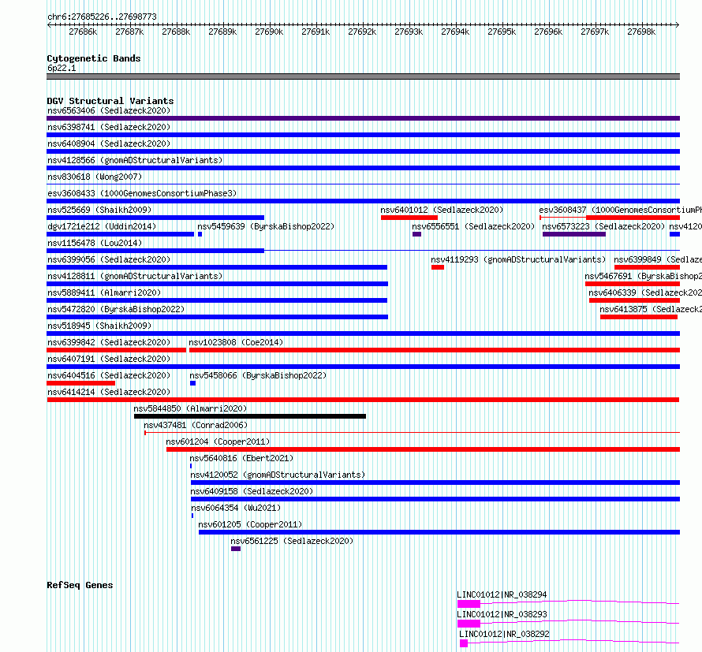Click nsv6561225 (Sedlazeck2020) label

[292, 541]
